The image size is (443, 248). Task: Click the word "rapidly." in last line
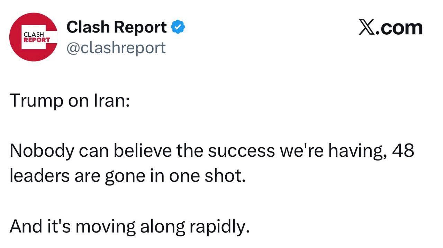[x=219, y=226]
